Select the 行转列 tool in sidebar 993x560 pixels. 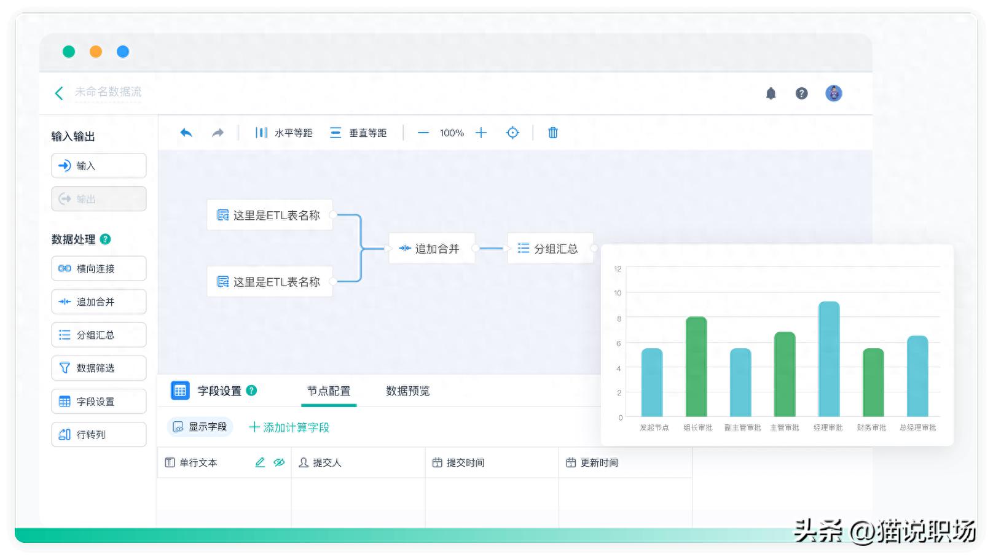pos(98,434)
